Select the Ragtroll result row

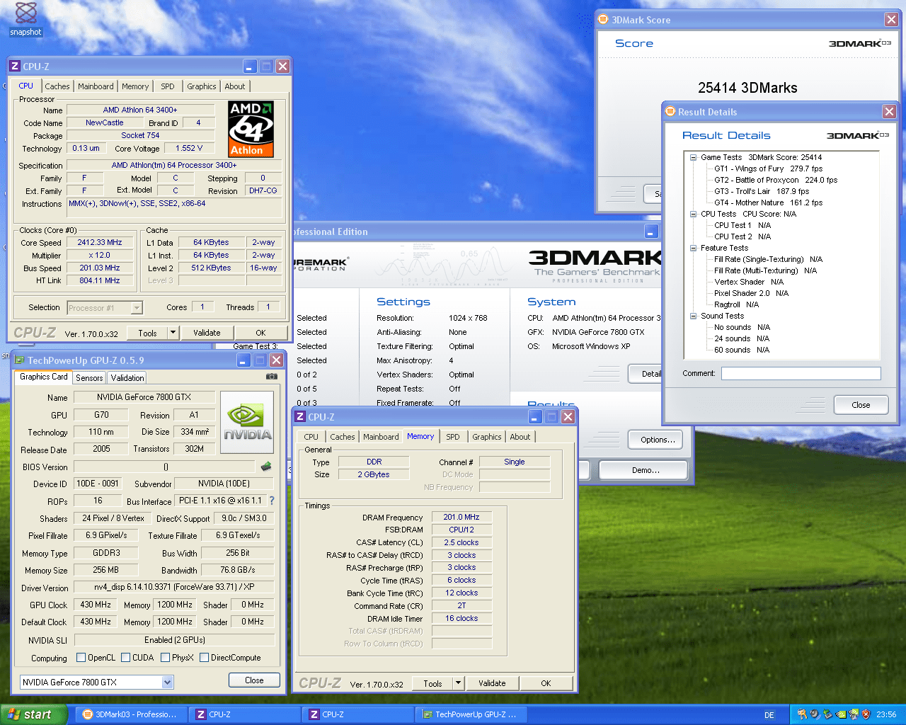[x=736, y=304]
